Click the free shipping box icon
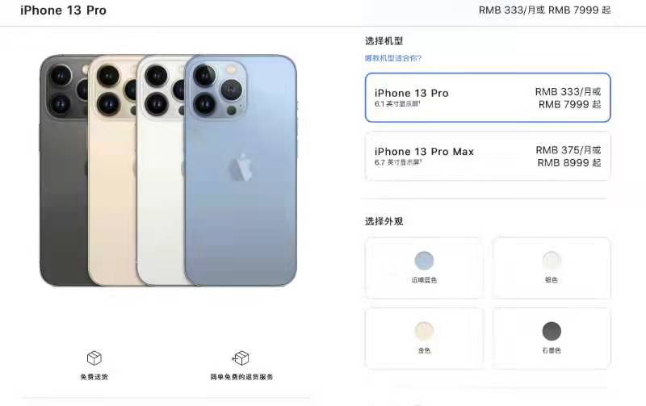646x406 pixels. tap(94, 358)
